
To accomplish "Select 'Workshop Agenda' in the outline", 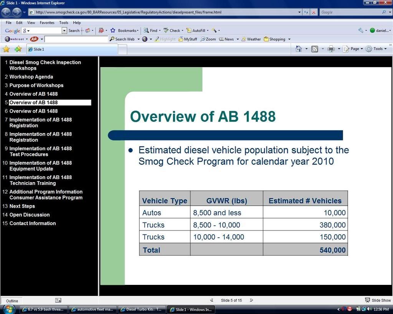I will 31,77.
